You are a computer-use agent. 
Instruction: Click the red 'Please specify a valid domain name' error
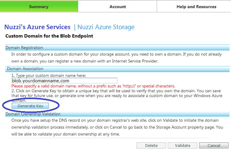[93, 86]
